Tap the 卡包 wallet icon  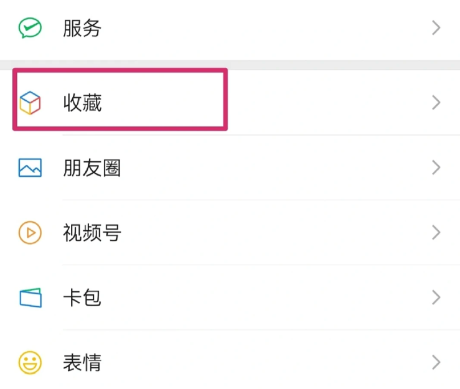[x=30, y=298]
